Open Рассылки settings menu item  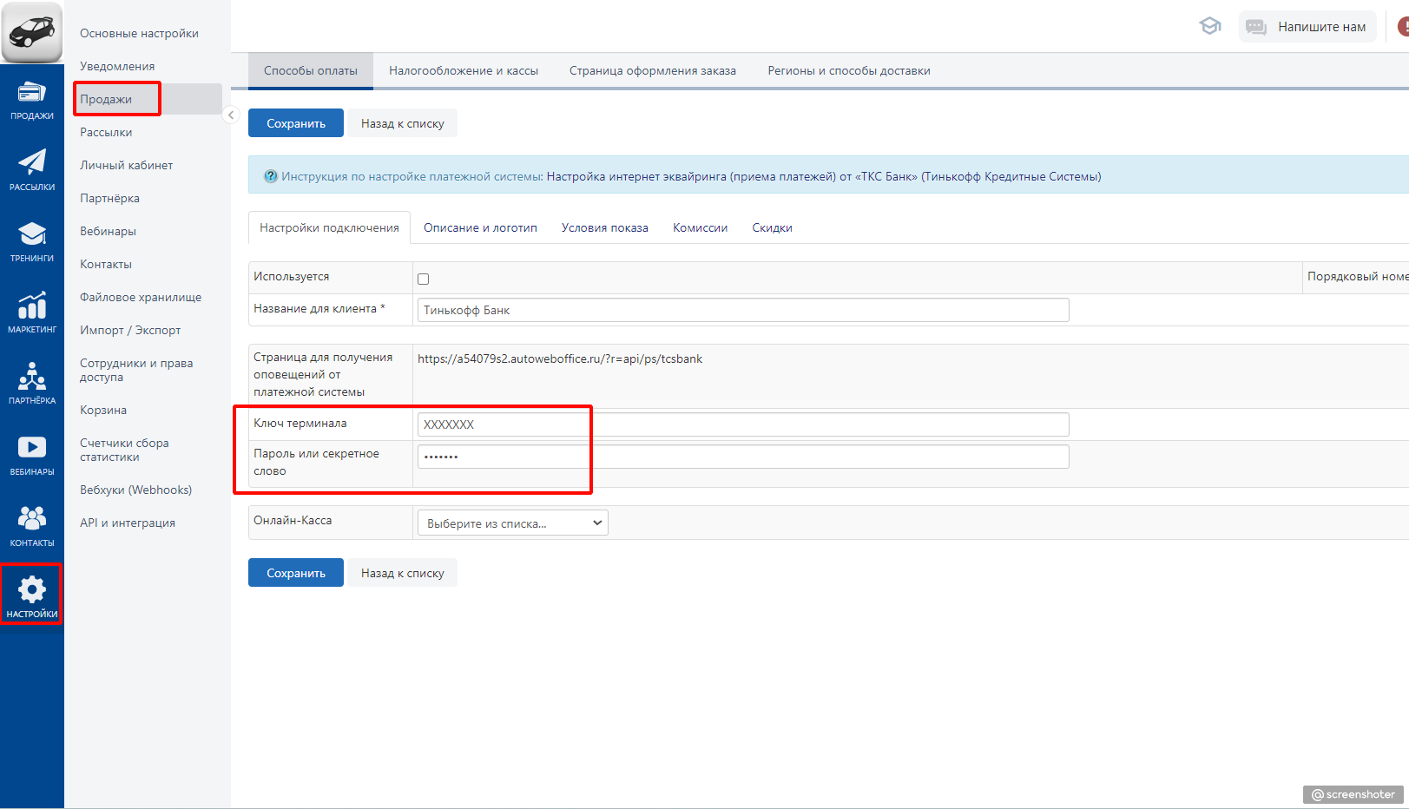click(106, 132)
